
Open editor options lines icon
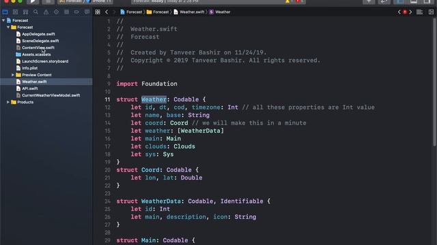click(x=419, y=12)
